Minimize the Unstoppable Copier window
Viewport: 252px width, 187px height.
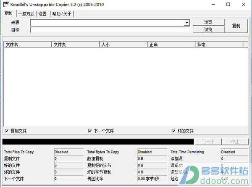point(213,5)
